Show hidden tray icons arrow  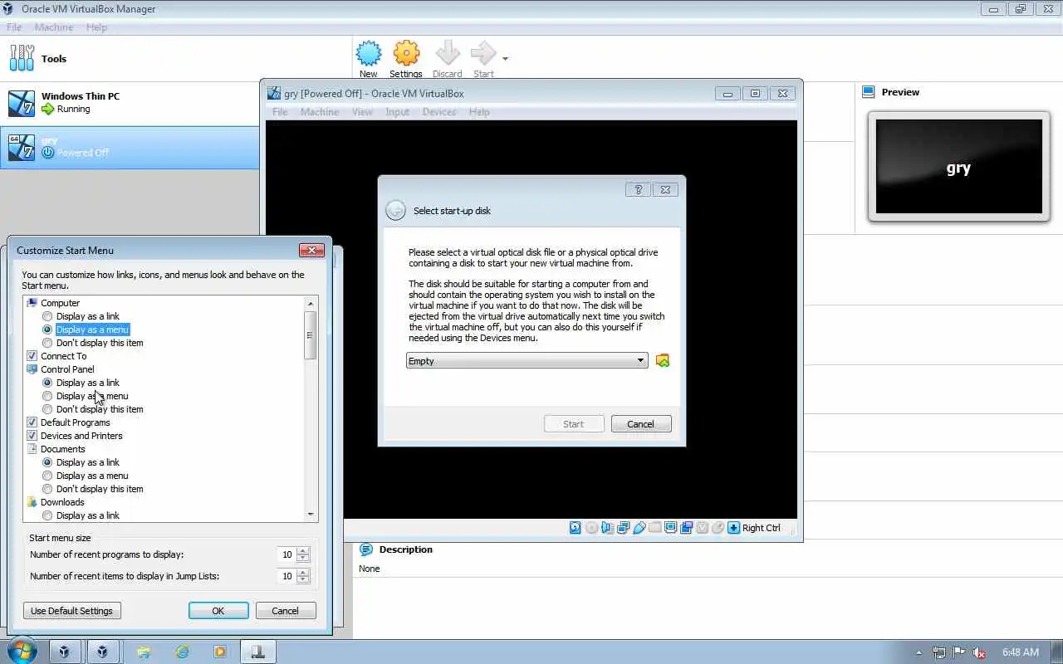click(918, 652)
